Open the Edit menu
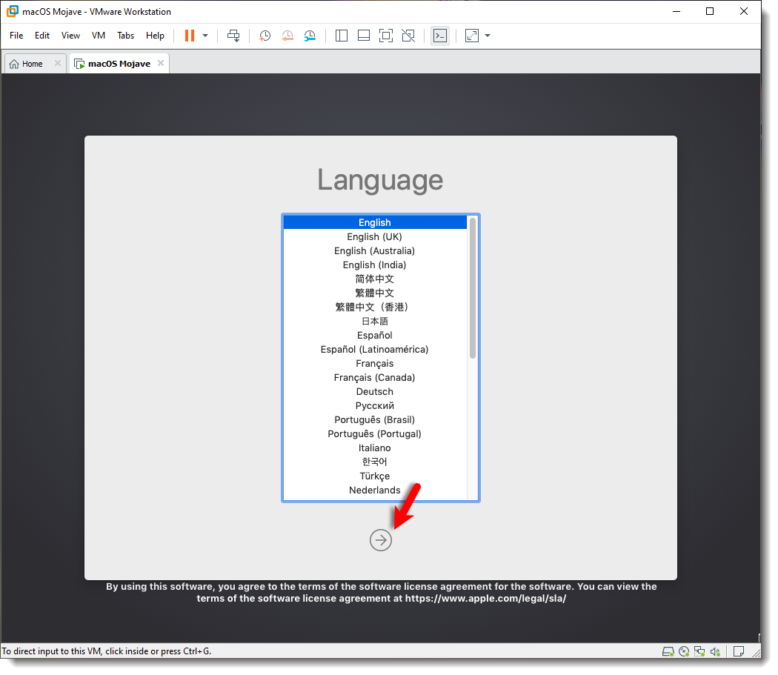 (42, 36)
